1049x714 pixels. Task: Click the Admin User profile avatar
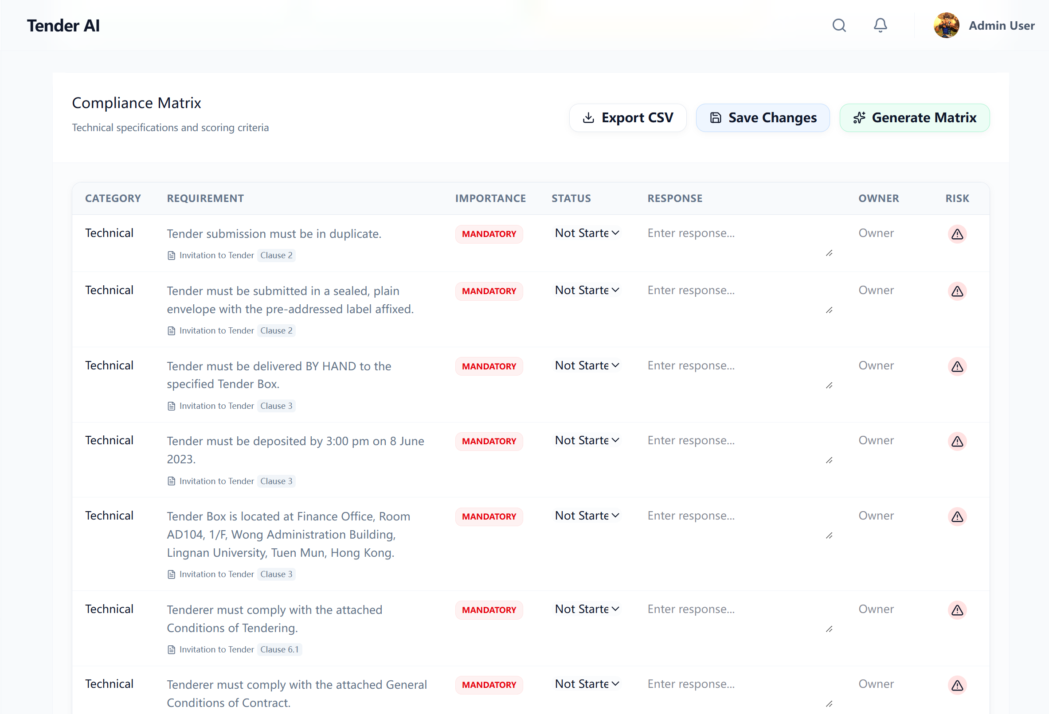[x=946, y=25]
